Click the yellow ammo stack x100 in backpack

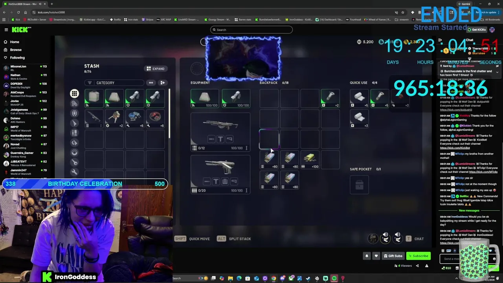click(310, 160)
